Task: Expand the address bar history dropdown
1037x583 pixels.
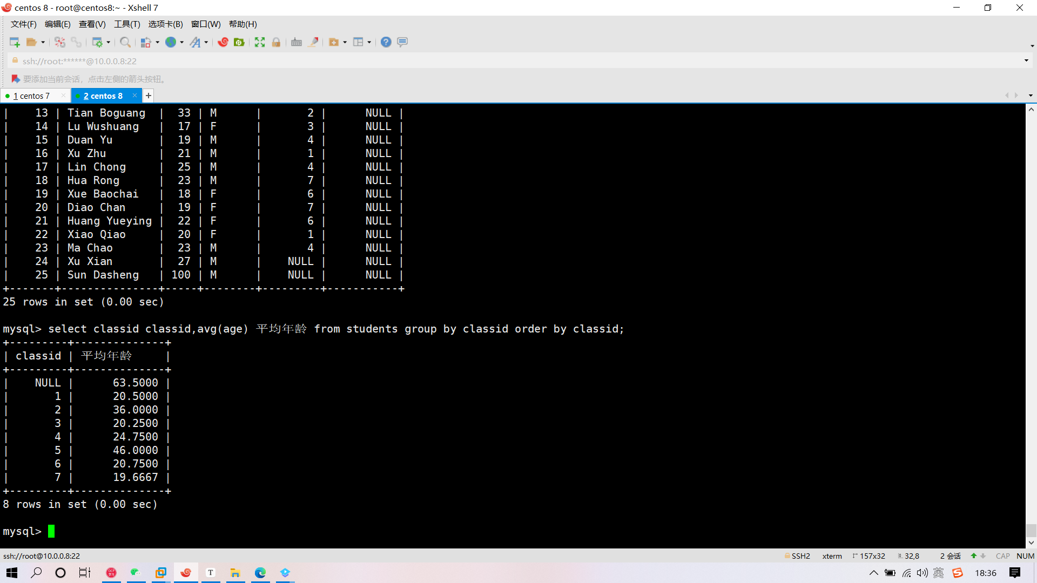Action: point(1026,60)
